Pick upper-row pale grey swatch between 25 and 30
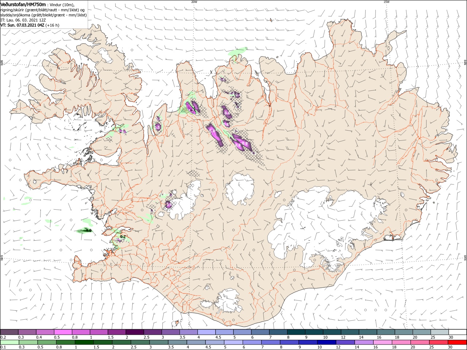 [440, 332]
